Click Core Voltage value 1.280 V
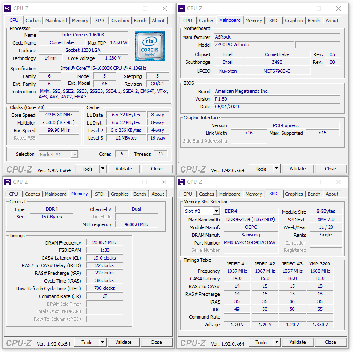Viewport: 353px width, 352px height. 113,58
